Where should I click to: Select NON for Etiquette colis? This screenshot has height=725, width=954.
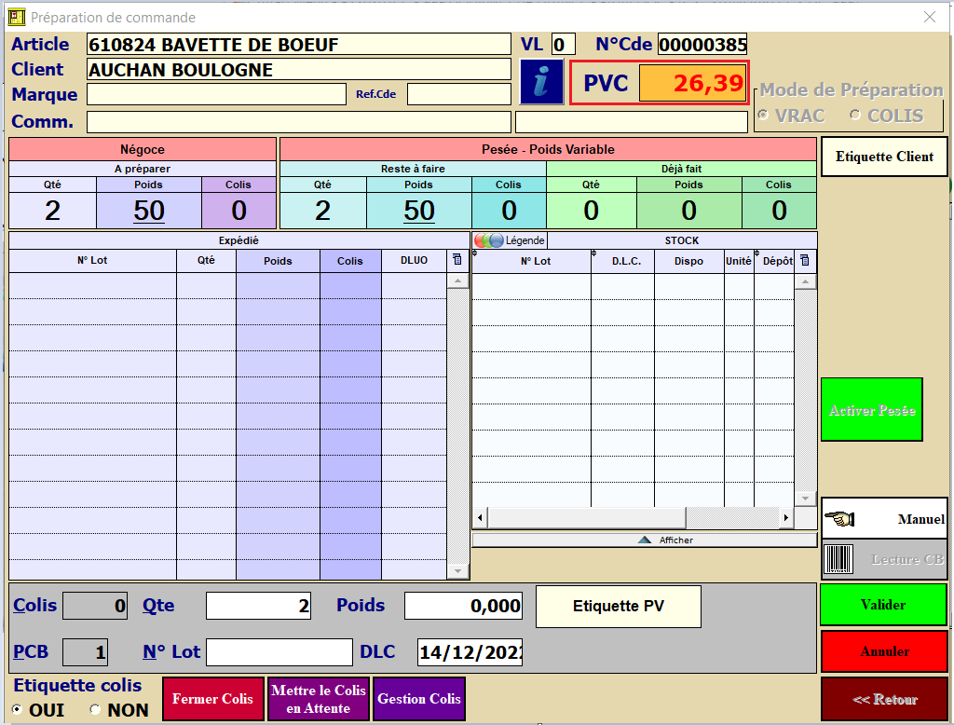[x=95, y=710]
